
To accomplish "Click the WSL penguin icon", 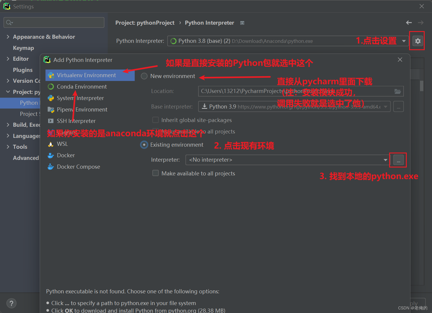I will coord(51,144).
